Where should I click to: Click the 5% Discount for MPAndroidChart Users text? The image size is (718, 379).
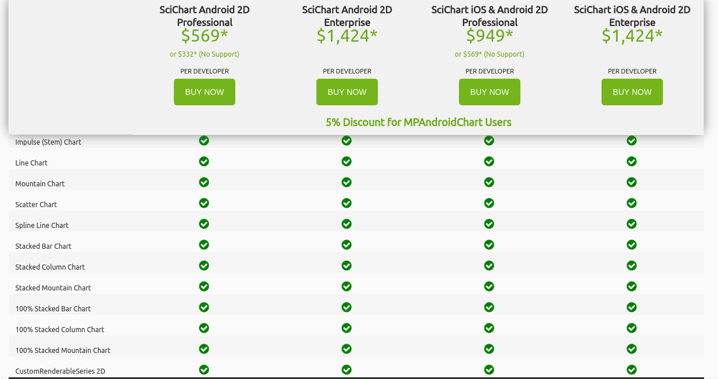(x=418, y=122)
